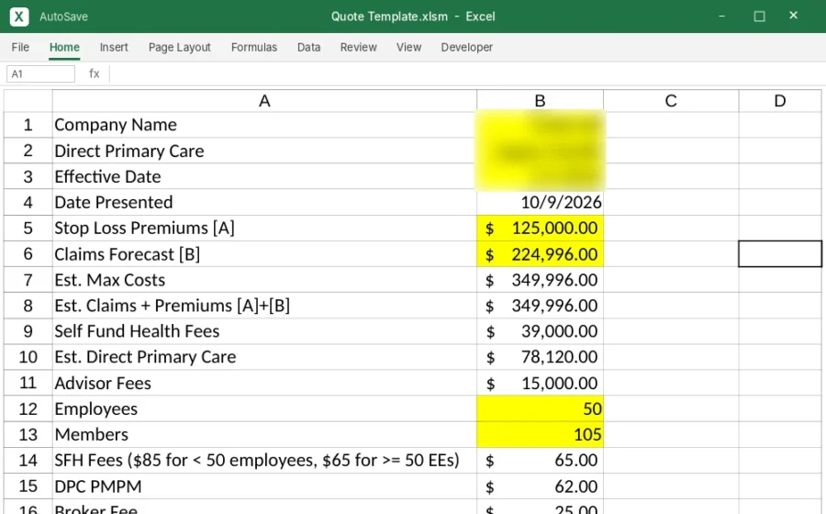826x514 pixels.
Task: Click the Date Presented label cell
Action: click(264, 202)
